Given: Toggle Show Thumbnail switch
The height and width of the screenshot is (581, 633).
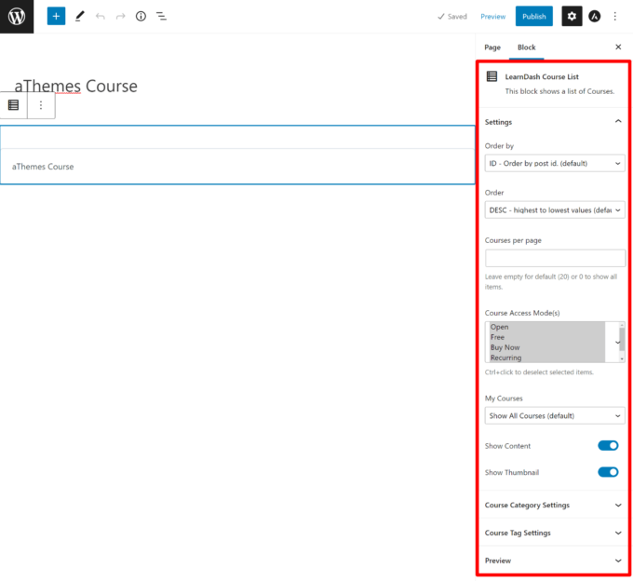Looking at the screenshot, I should 608,472.
